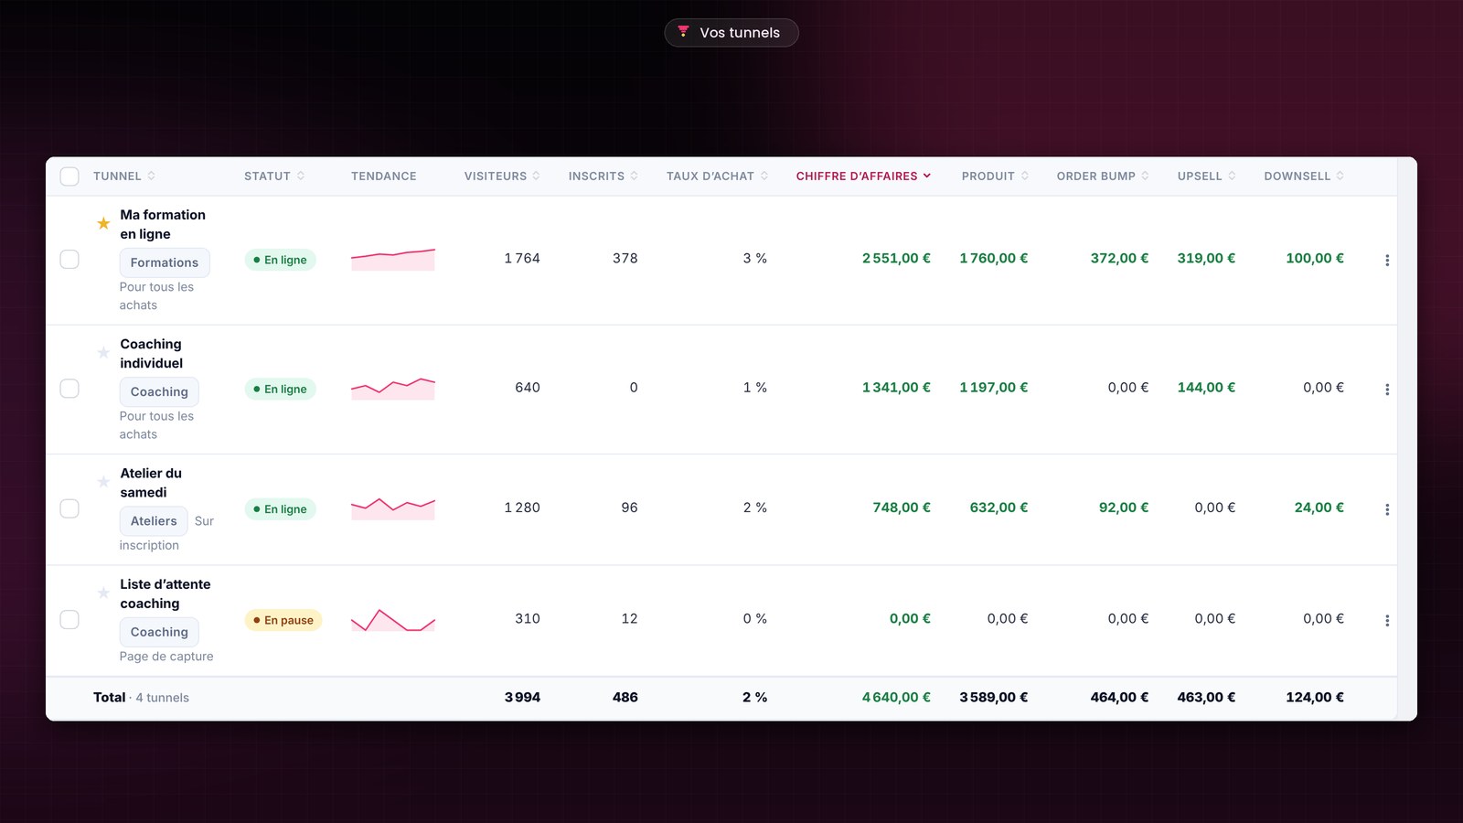Viewport: 1463px width, 823px height.
Task: Tick the checkbox for Coaching individuel
Action: (x=69, y=389)
